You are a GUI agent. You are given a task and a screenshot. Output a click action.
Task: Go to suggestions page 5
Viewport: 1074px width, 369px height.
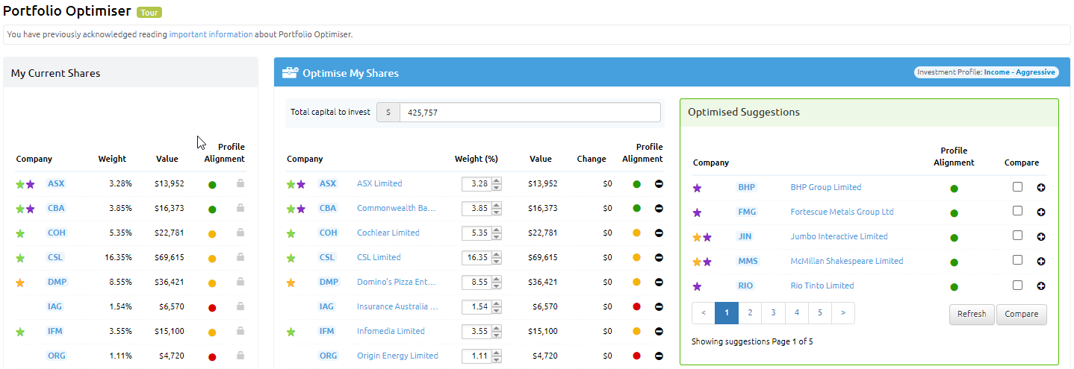click(x=819, y=313)
